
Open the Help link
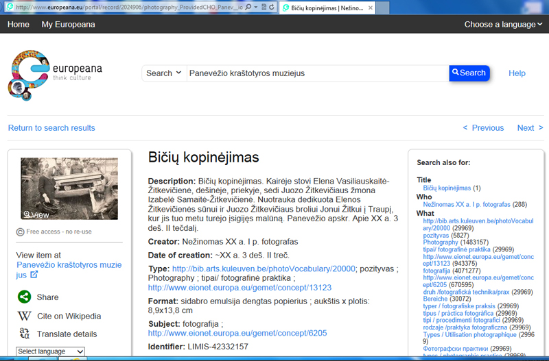(517, 73)
